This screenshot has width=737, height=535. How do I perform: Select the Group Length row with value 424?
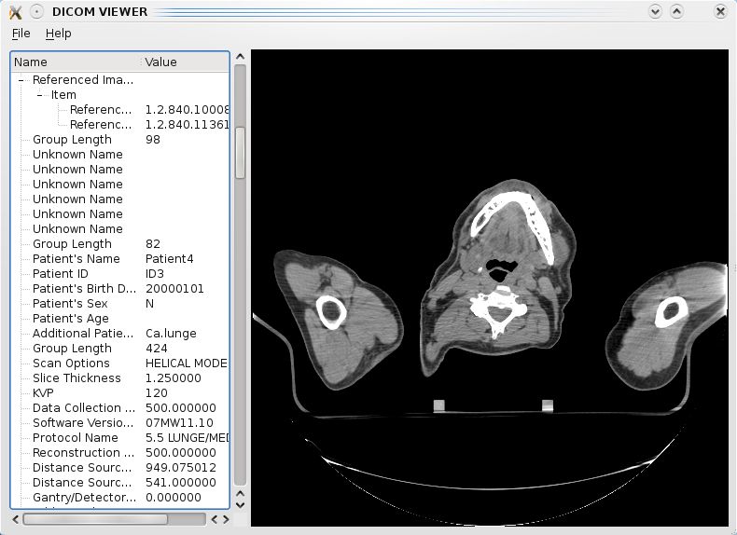coord(119,348)
